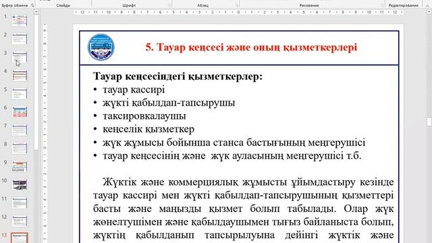Click the paragraph line starting 'Жүктік және коммерциялық'
This screenshot has height=243, width=432.
coord(243,182)
